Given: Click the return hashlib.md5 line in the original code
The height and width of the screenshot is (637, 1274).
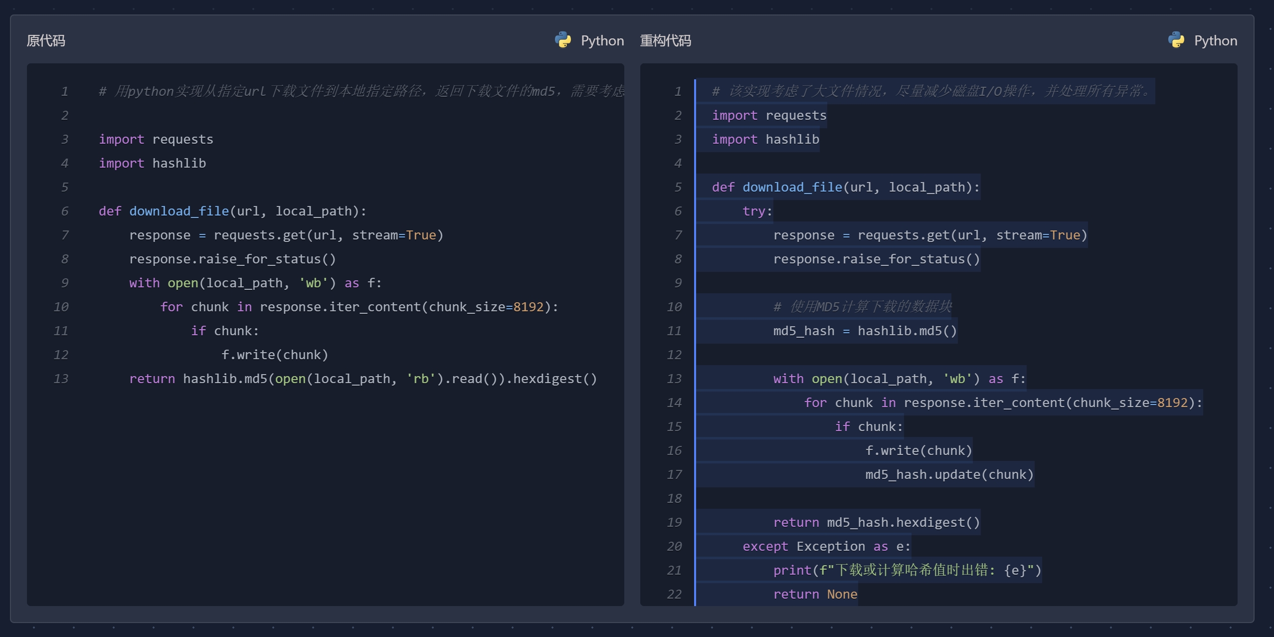Looking at the screenshot, I should click(x=363, y=379).
